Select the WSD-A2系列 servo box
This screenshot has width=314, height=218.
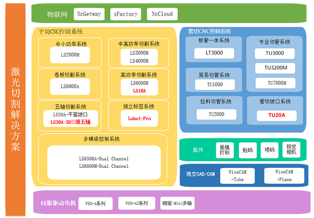tap(136, 203)
